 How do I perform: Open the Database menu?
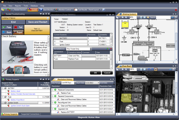[x=34, y=5]
